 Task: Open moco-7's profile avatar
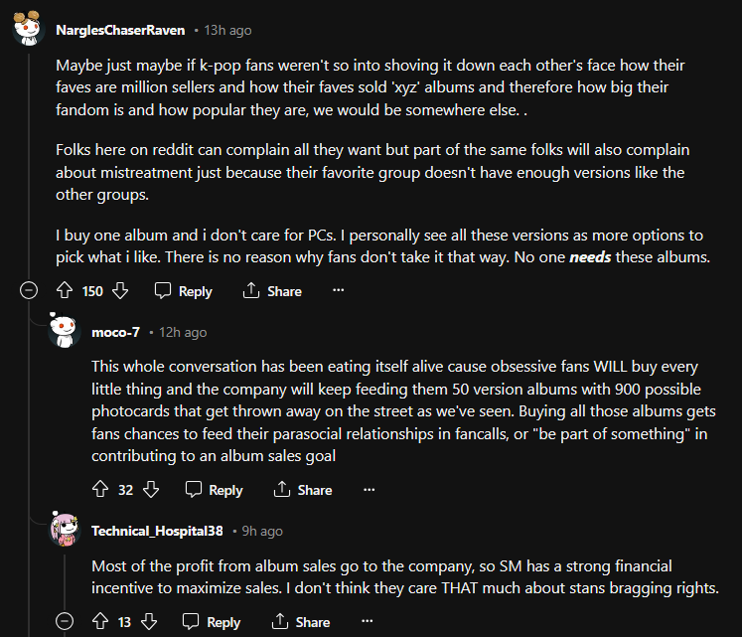tap(66, 332)
